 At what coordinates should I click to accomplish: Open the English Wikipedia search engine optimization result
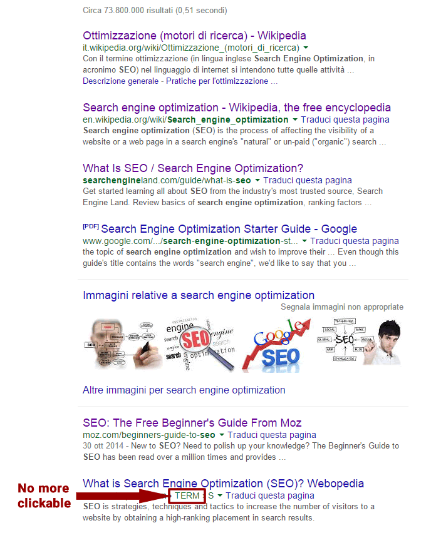coord(237,108)
